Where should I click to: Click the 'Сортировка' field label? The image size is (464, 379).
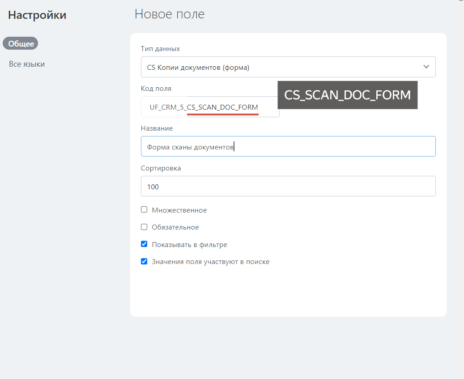(161, 168)
